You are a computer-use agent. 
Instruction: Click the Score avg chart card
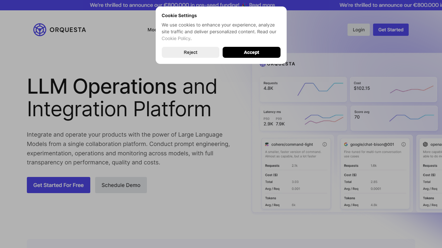pos(393,118)
